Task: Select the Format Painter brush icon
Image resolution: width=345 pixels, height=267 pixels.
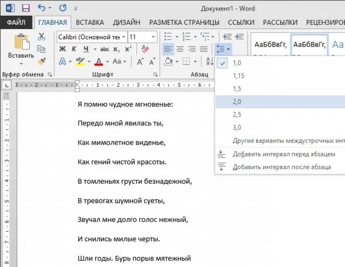Action: (x=41, y=61)
